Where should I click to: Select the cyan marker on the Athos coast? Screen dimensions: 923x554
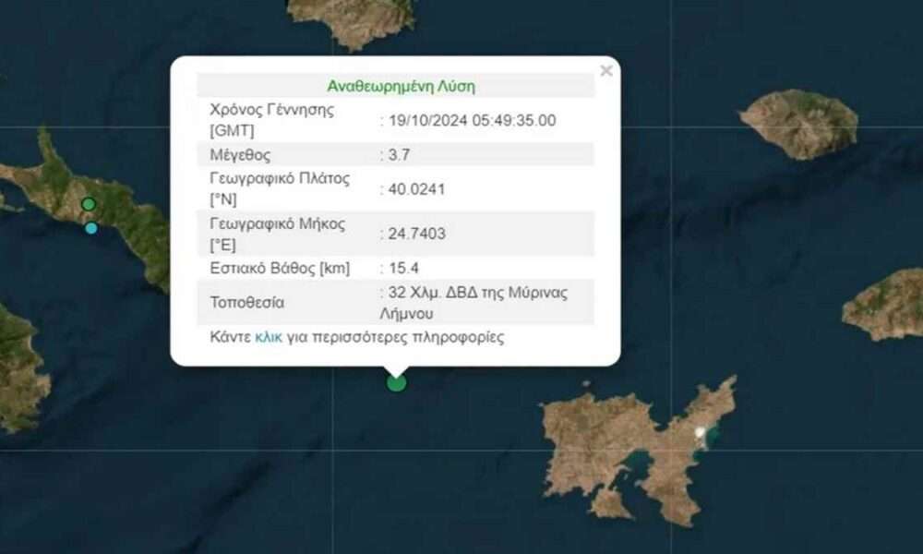coord(90,228)
